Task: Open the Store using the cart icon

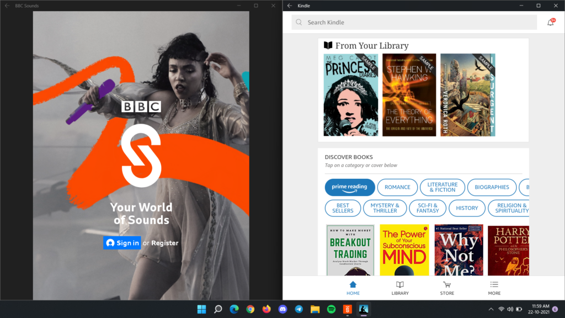Action: click(447, 286)
